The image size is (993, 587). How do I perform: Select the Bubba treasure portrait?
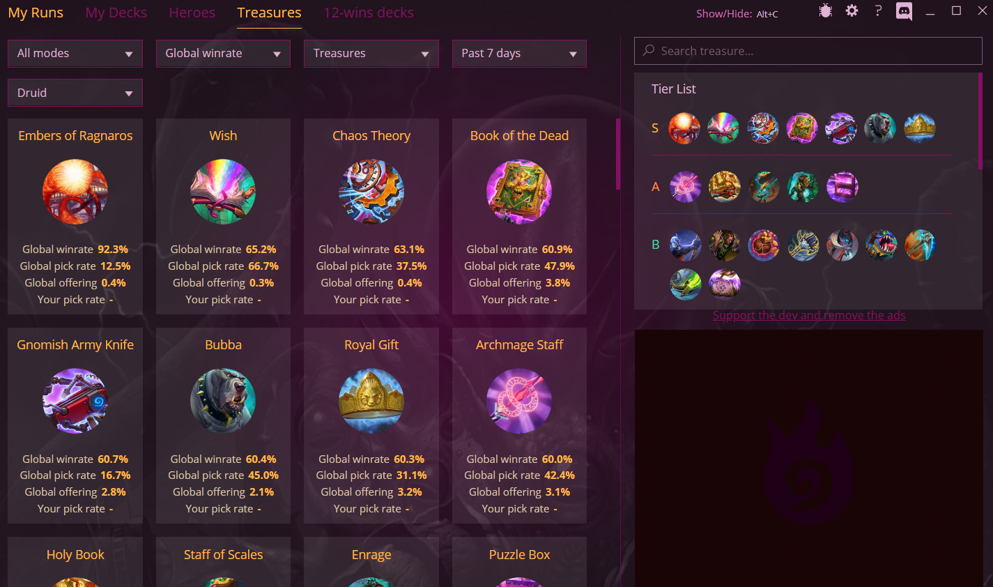point(223,401)
